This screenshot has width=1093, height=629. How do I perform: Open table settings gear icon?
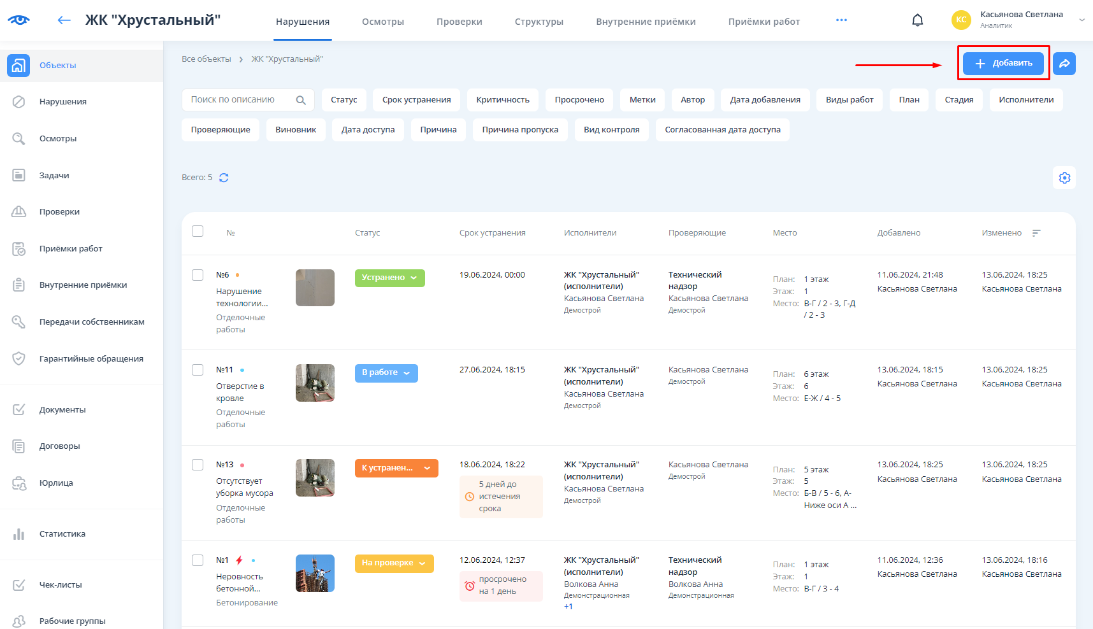(x=1064, y=178)
